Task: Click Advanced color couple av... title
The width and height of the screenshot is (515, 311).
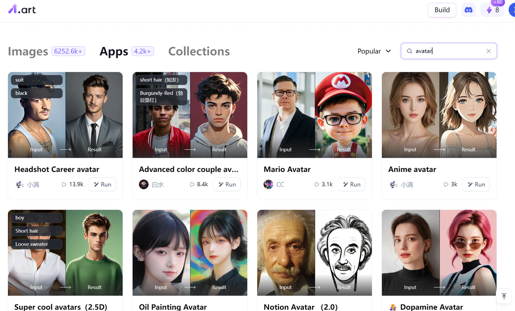Action: pos(189,170)
